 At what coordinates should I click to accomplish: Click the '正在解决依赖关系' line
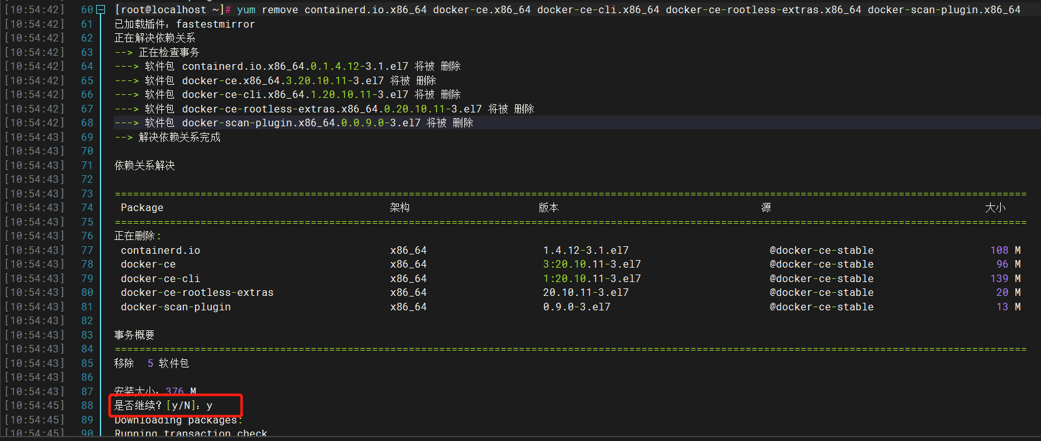[x=155, y=38]
